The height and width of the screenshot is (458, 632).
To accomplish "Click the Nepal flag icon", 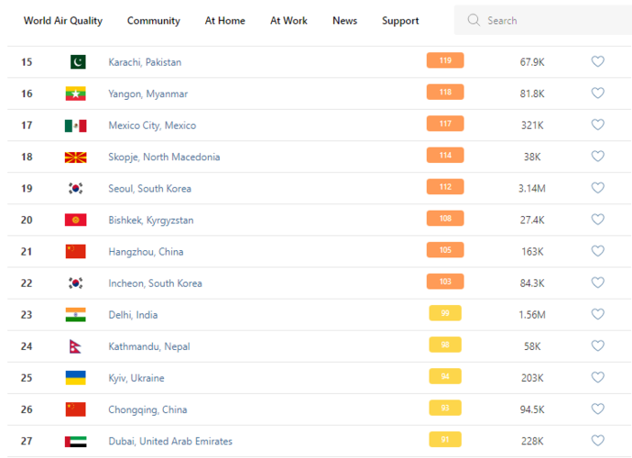I will [76, 346].
